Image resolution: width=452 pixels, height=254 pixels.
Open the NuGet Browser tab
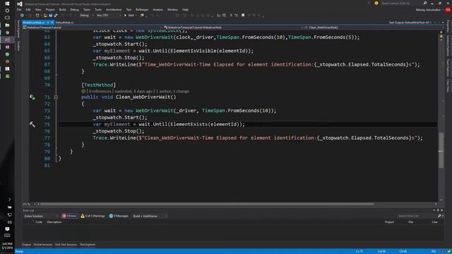(42, 245)
